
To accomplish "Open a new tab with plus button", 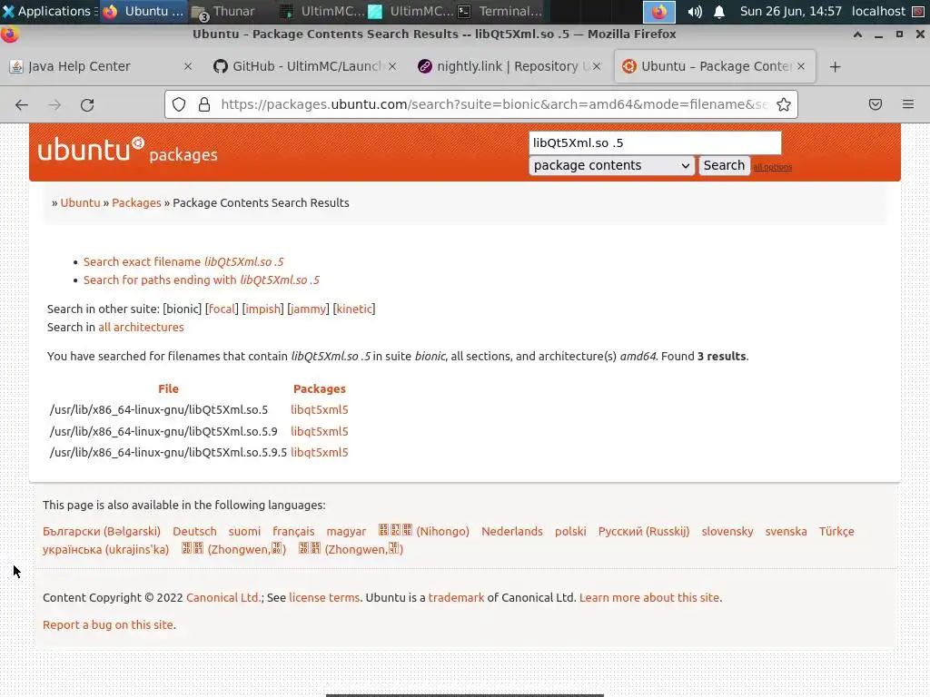I will click(836, 66).
